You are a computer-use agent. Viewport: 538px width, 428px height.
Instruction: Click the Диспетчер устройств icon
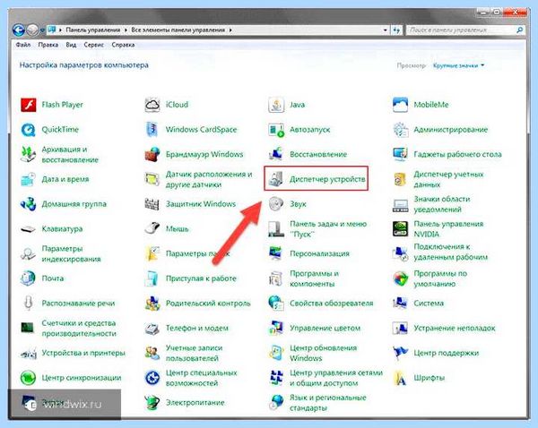276,179
